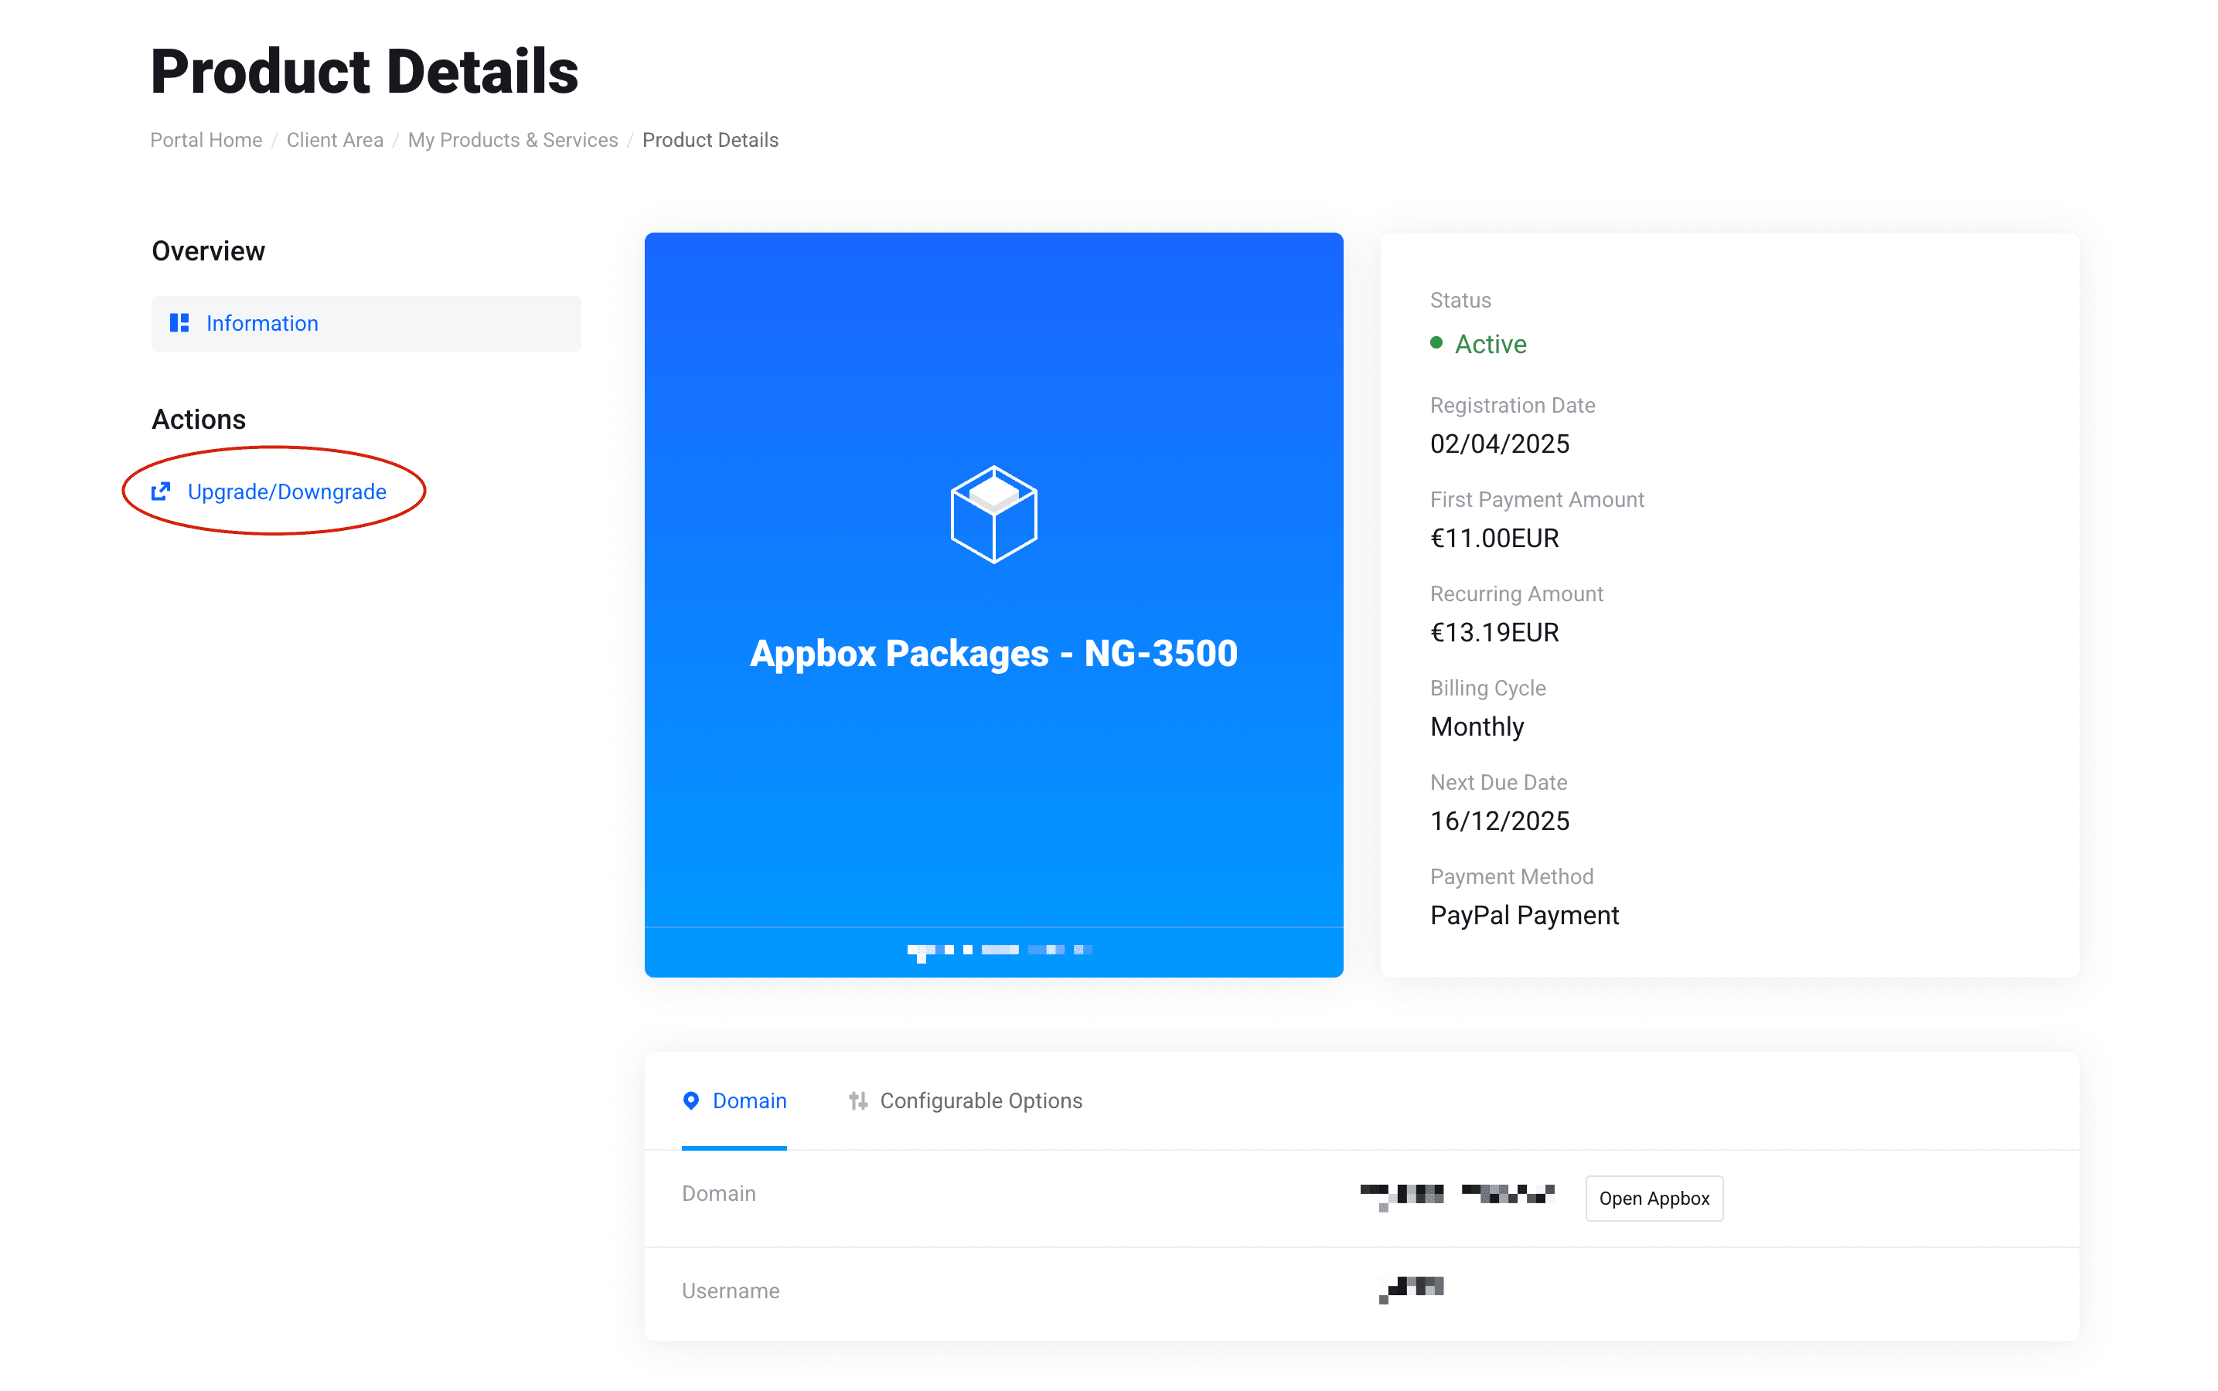Click the Configurable Options sliders icon

(x=858, y=1100)
